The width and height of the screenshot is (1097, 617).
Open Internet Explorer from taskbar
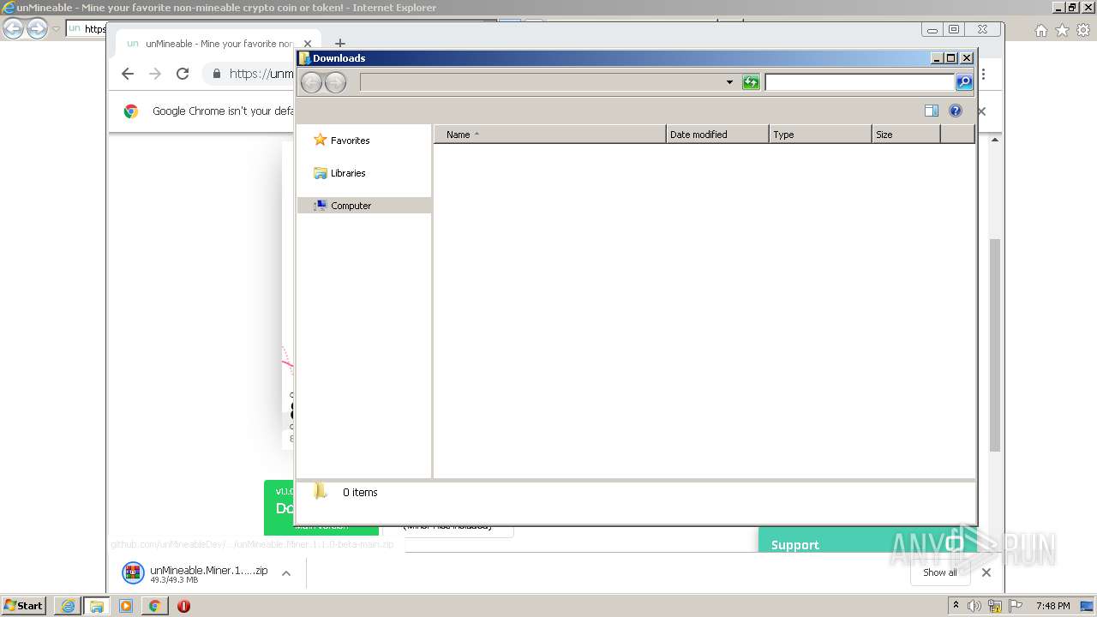[x=68, y=606]
